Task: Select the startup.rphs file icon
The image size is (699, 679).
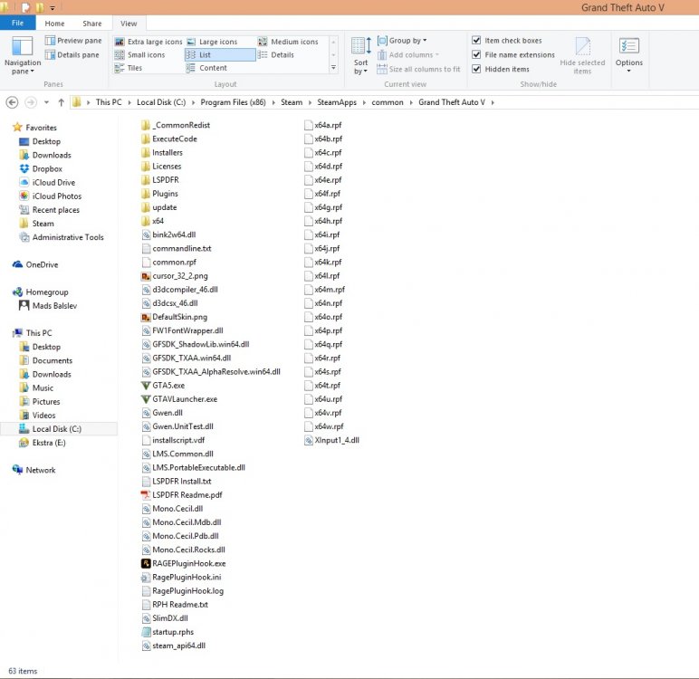Action: [146, 632]
